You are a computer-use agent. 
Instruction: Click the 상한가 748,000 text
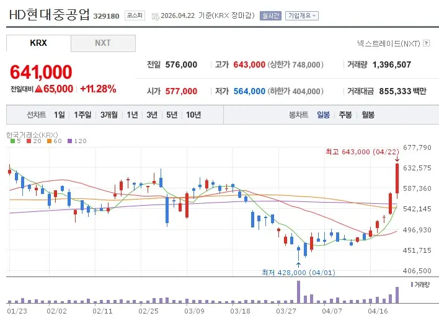coord(296,64)
